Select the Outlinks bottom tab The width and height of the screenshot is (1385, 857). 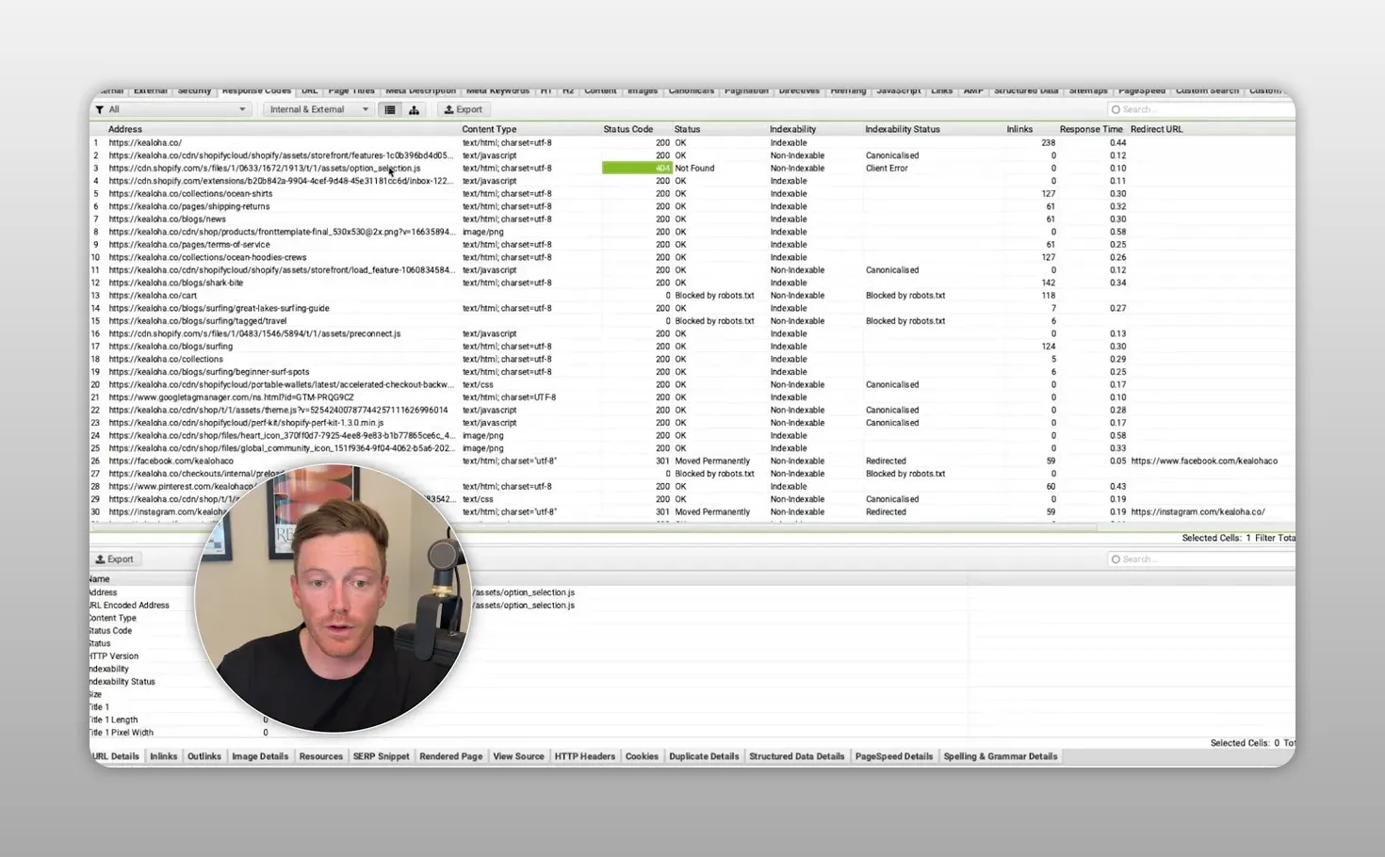204,756
